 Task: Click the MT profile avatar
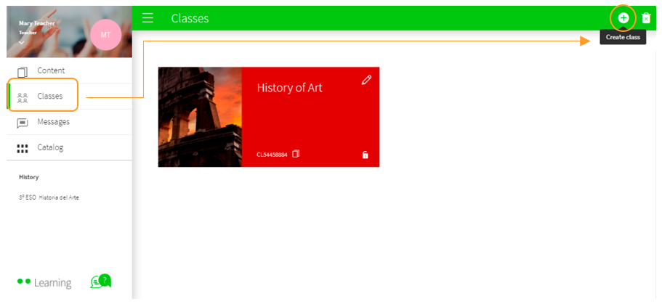[x=105, y=35]
